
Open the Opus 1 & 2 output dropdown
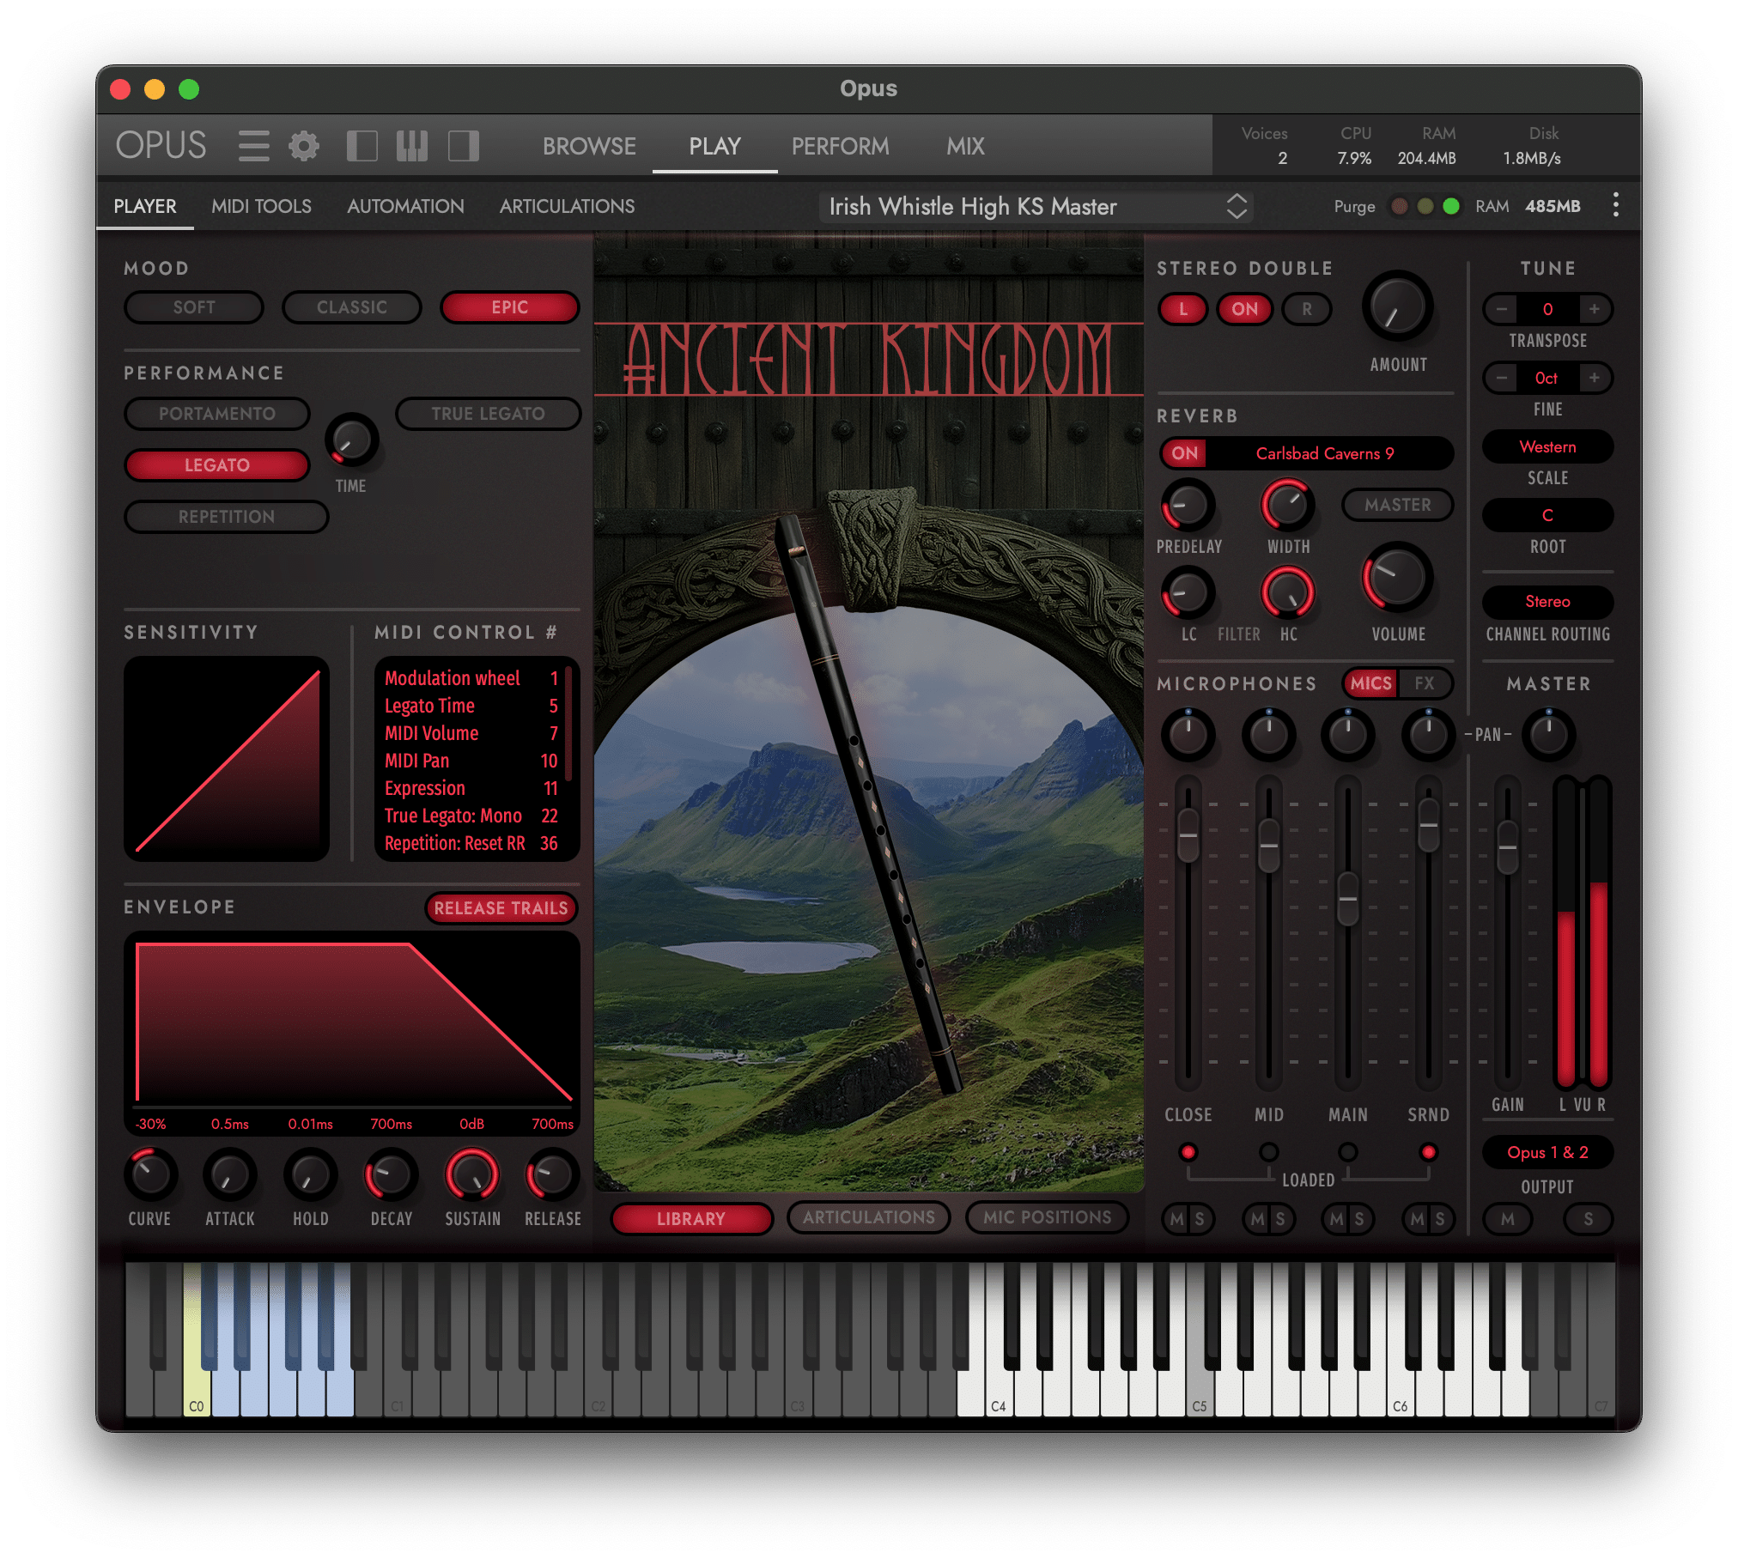tap(1547, 1152)
